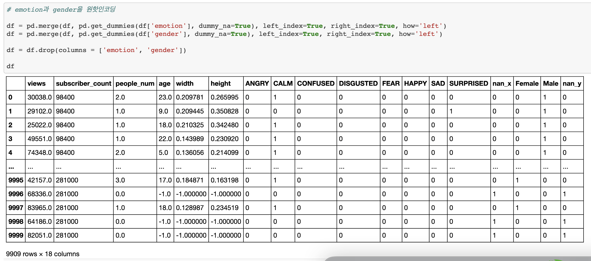Click the gender get_dummies merge code line
Viewport: 591px width, 261px height.
tap(224, 34)
